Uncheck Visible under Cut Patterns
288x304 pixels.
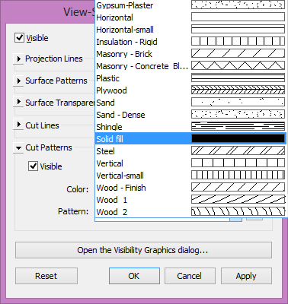click(x=33, y=166)
